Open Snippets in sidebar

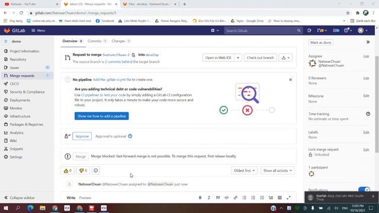pyautogui.click(x=16, y=149)
